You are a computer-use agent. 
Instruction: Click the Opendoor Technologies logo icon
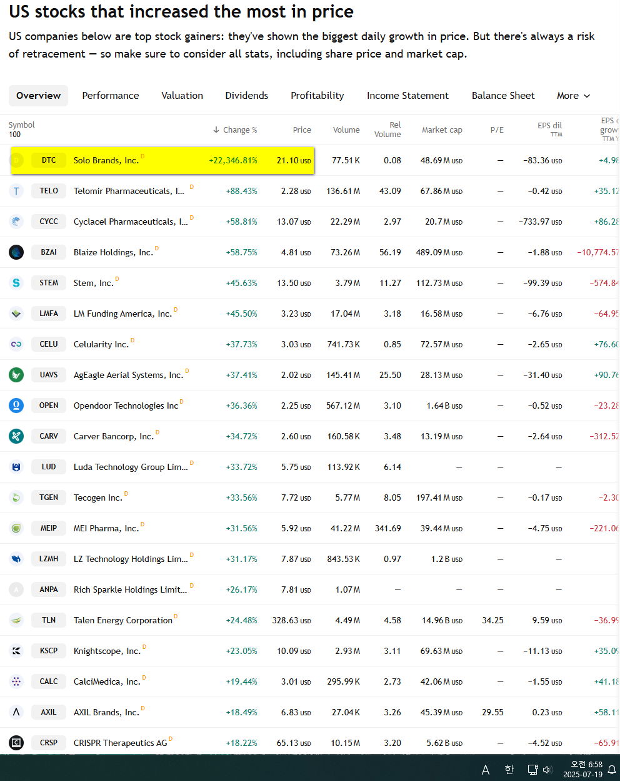(16, 406)
